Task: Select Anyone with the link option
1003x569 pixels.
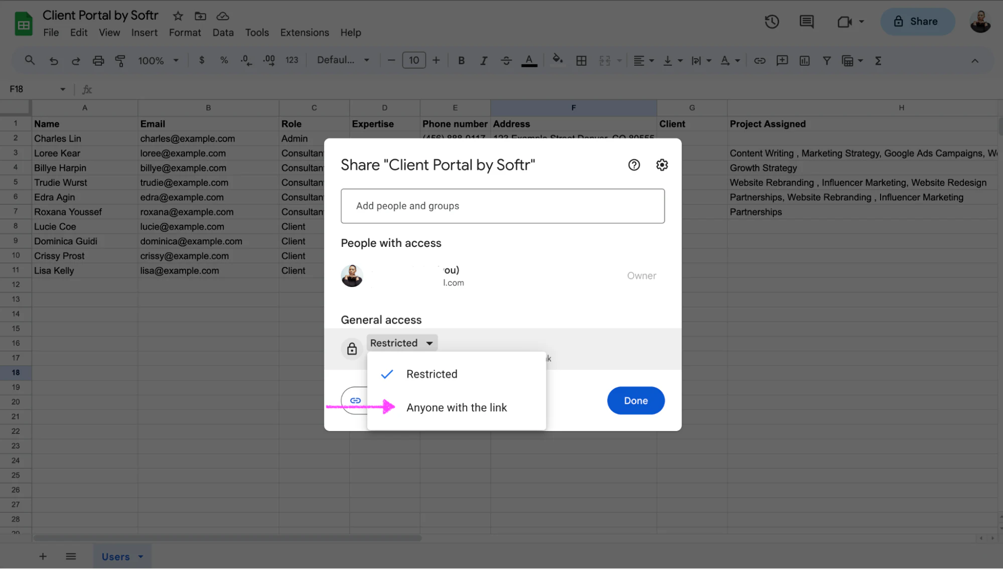Action: pos(456,407)
